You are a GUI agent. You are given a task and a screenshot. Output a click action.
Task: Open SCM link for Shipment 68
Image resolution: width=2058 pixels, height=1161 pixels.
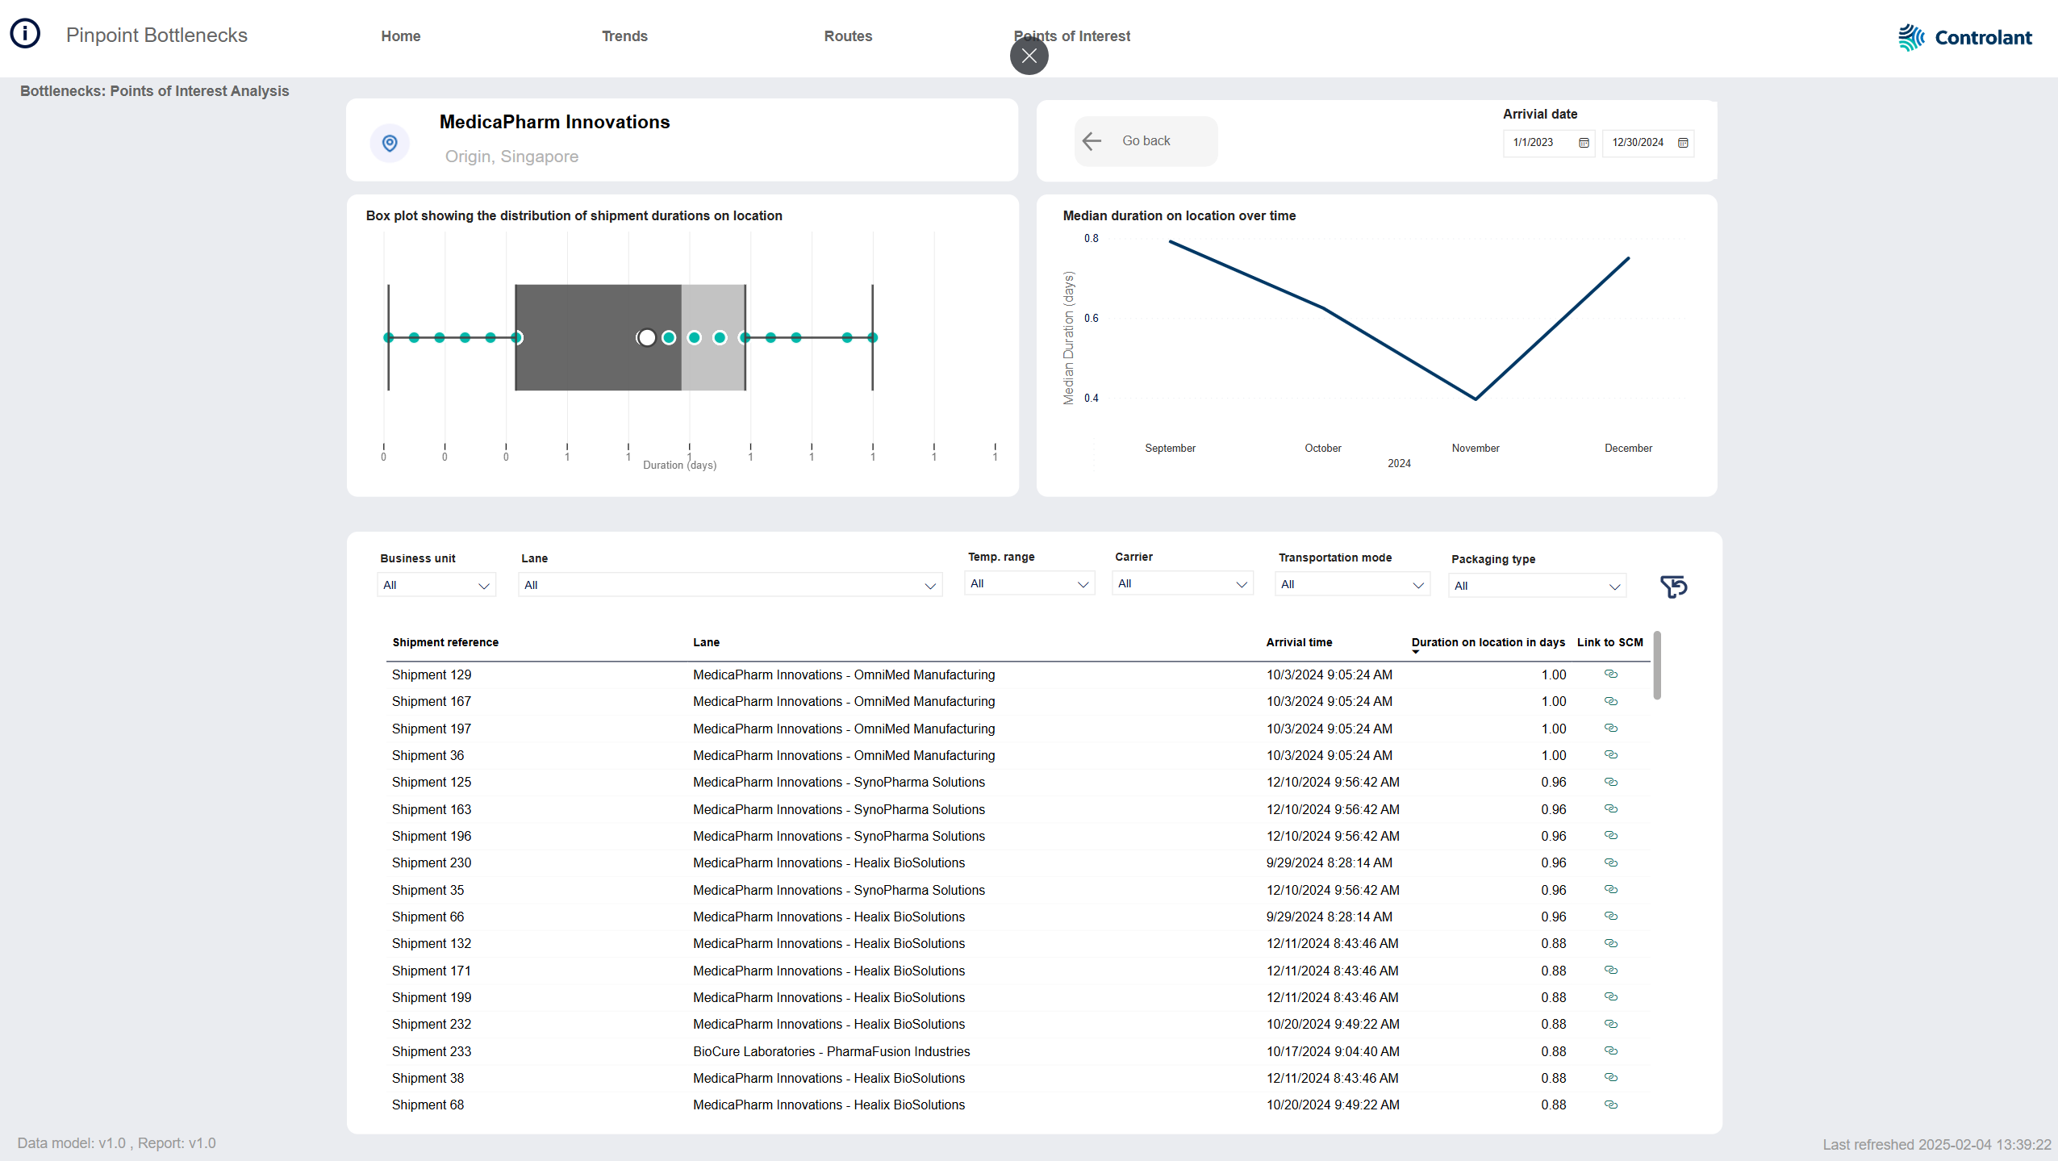(1610, 1105)
